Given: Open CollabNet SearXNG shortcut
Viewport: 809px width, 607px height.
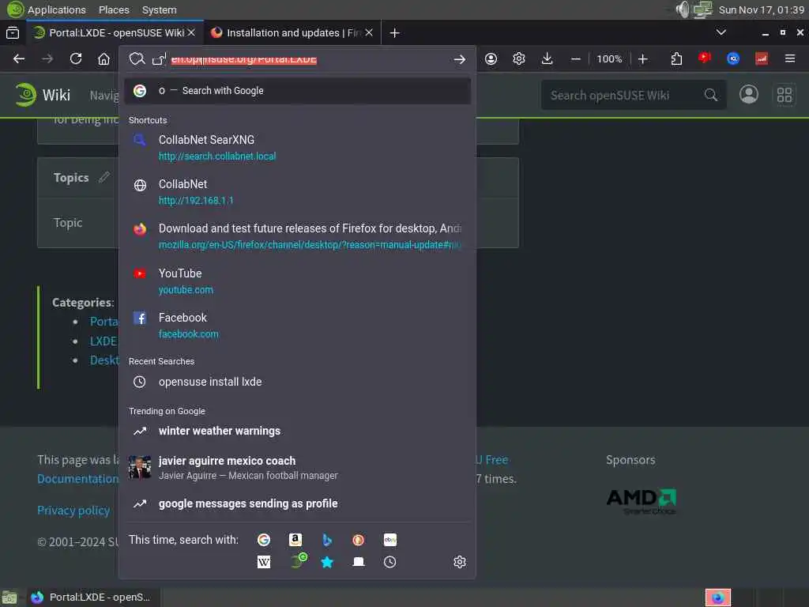Looking at the screenshot, I should 297,148.
